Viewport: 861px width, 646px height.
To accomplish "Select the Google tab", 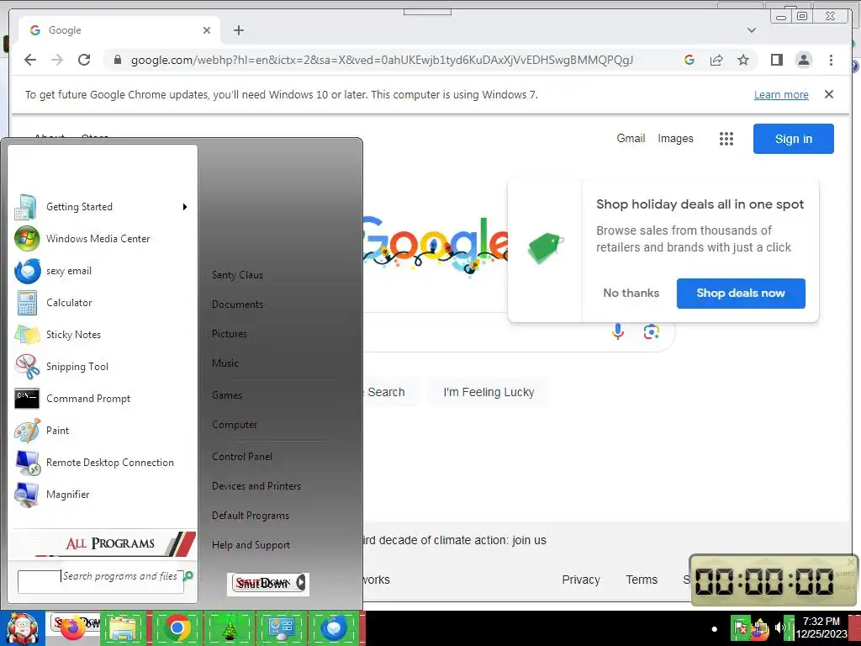I will 119,30.
